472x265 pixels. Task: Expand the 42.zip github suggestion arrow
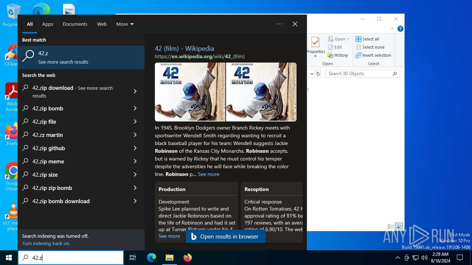tap(135, 148)
